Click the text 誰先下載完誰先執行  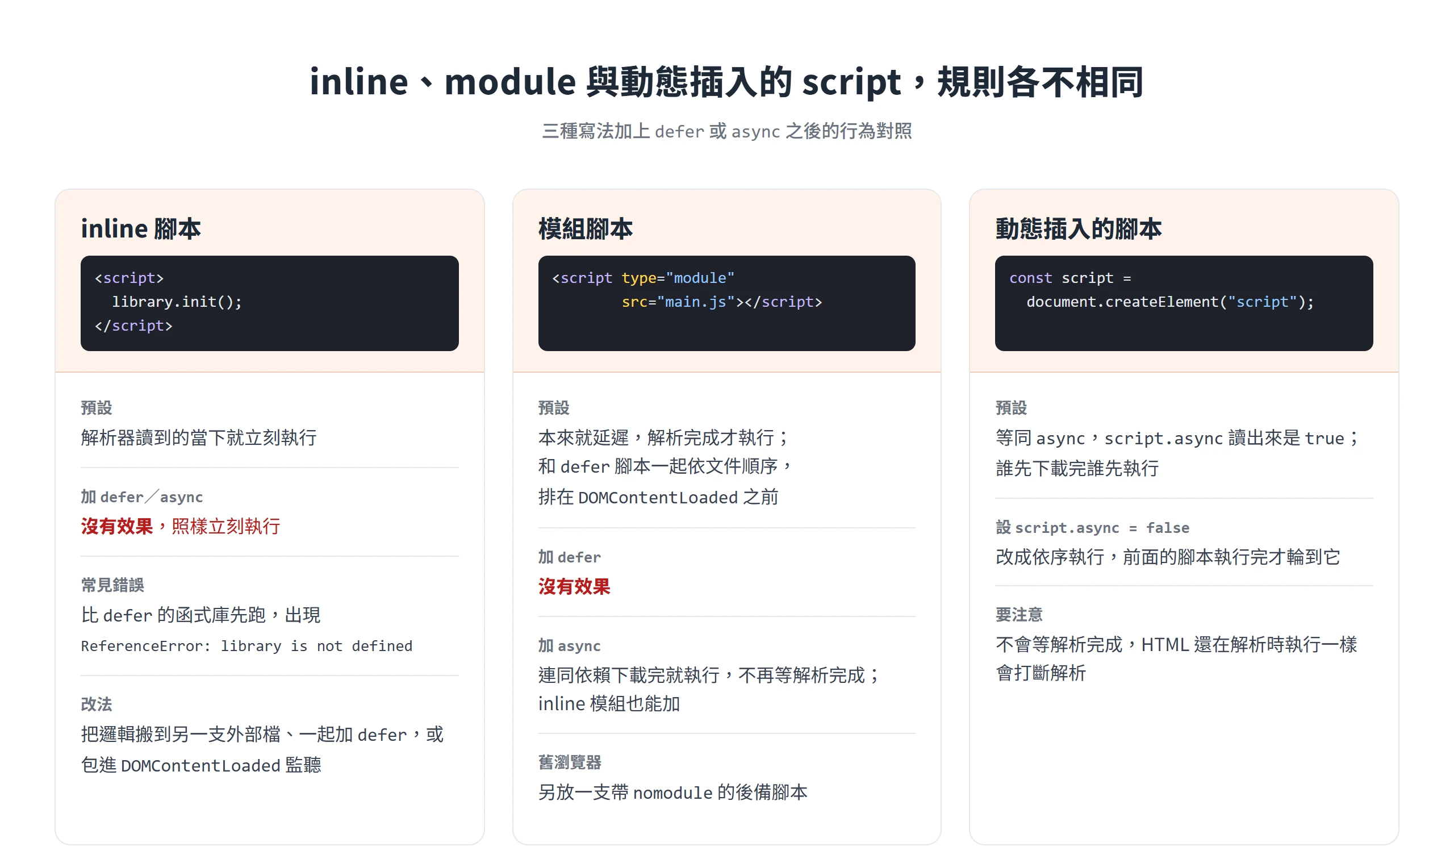[1077, 468]
